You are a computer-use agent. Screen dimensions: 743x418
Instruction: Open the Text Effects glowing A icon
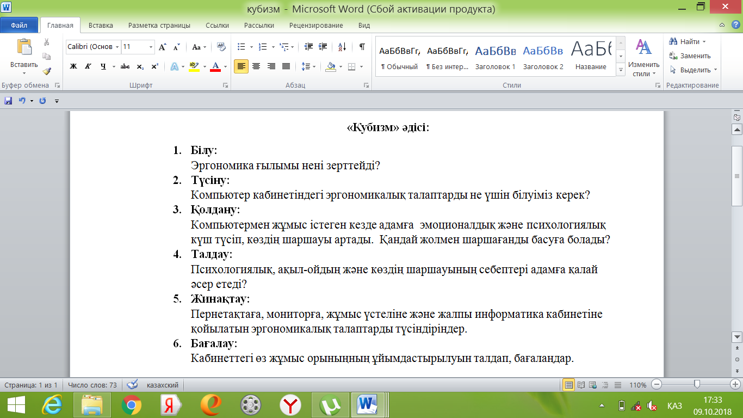click(175, 66)
